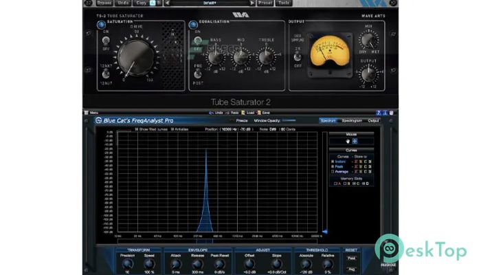This screenshot has height=275, width=481.
Task: Click the Save preset disk icon
Action: [x=259, y=113]
